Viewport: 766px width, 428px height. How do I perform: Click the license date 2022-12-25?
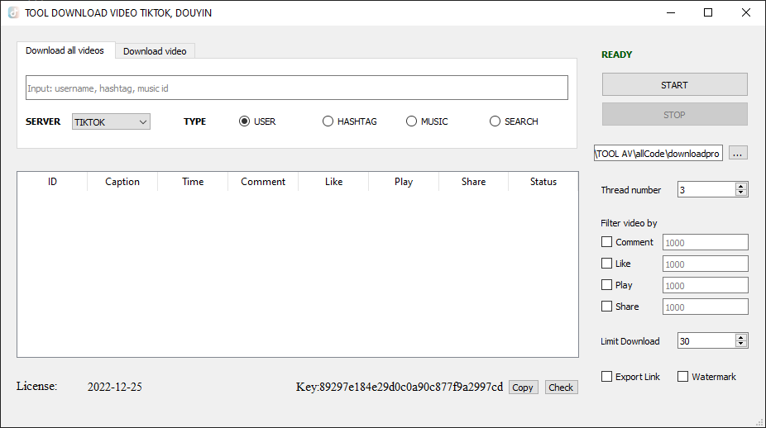(115, 387)
